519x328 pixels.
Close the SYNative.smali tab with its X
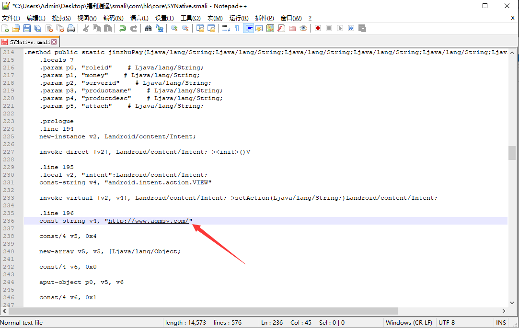[x=54, y=42]
